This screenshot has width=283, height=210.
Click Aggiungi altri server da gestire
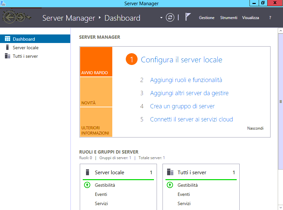coord(189,93)
